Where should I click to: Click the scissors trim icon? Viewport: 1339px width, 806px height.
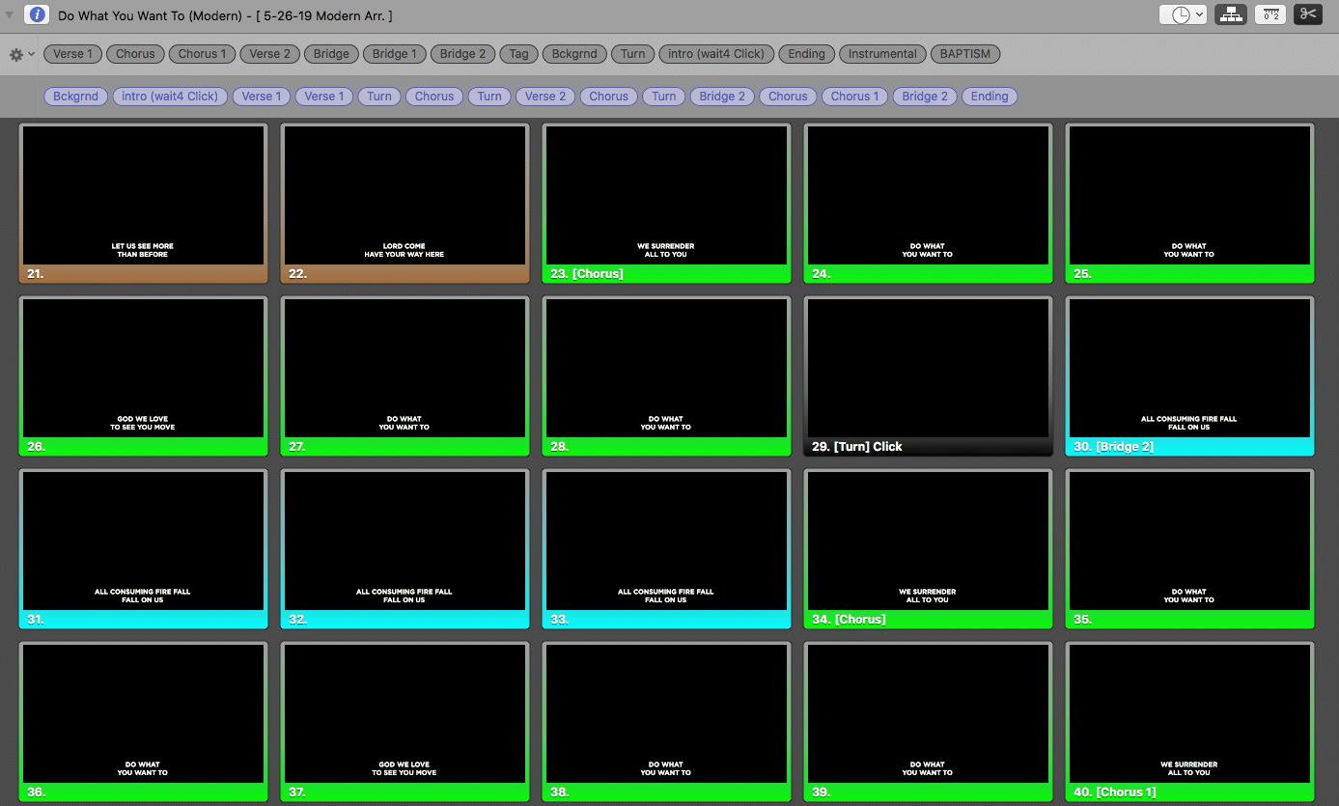1308,14
